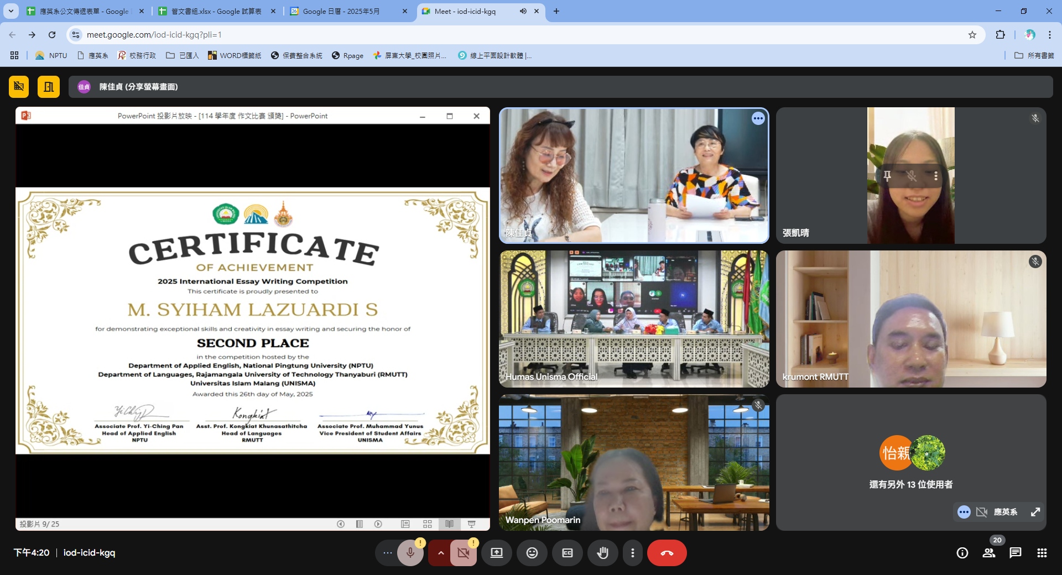The width and height of the screenshot is (1062, 575).
Task: Expand video settings arrow next to camera
Action: tap(440, 553)
